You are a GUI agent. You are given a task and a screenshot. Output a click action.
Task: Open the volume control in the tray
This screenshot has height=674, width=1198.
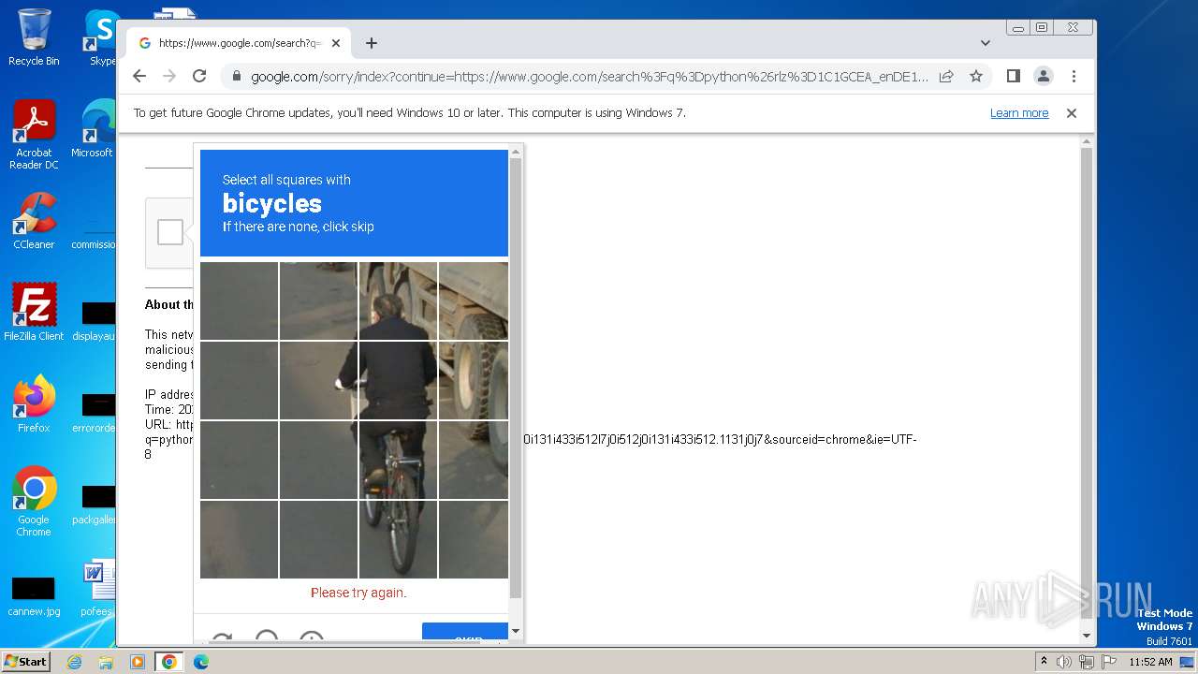point(1064,662)
